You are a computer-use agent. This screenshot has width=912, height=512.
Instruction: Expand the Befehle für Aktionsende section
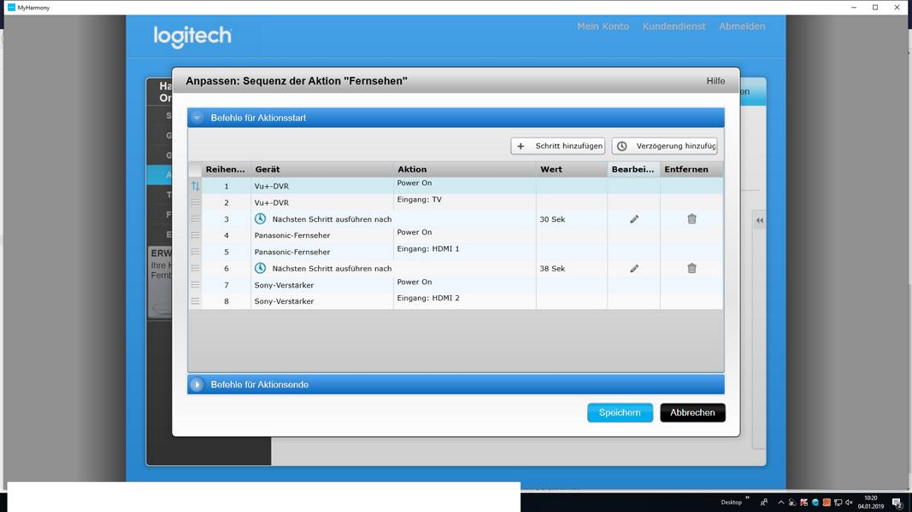coord(197,385)
